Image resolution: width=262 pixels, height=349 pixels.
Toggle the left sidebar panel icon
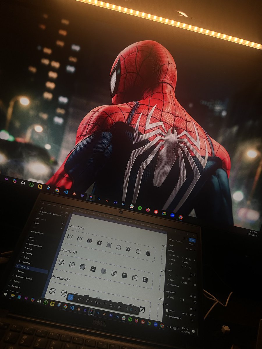tap(66, 213)
